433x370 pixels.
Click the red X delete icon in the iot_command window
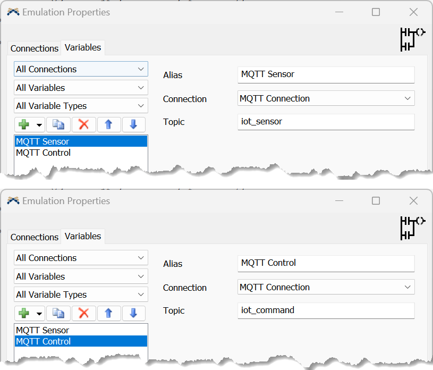(x=83, y=313)
